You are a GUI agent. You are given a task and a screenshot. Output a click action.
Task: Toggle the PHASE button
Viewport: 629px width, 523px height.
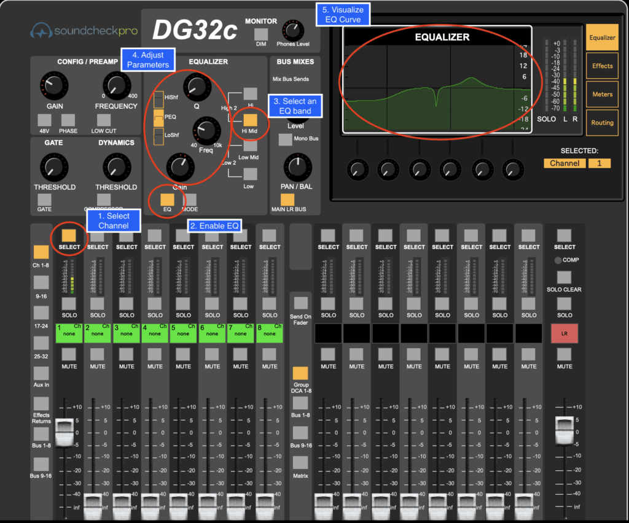click(68, 120)
